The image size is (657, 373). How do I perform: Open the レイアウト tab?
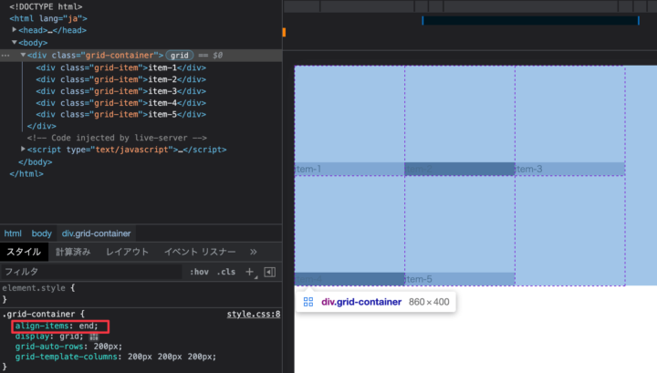click(x=127, y=252)
